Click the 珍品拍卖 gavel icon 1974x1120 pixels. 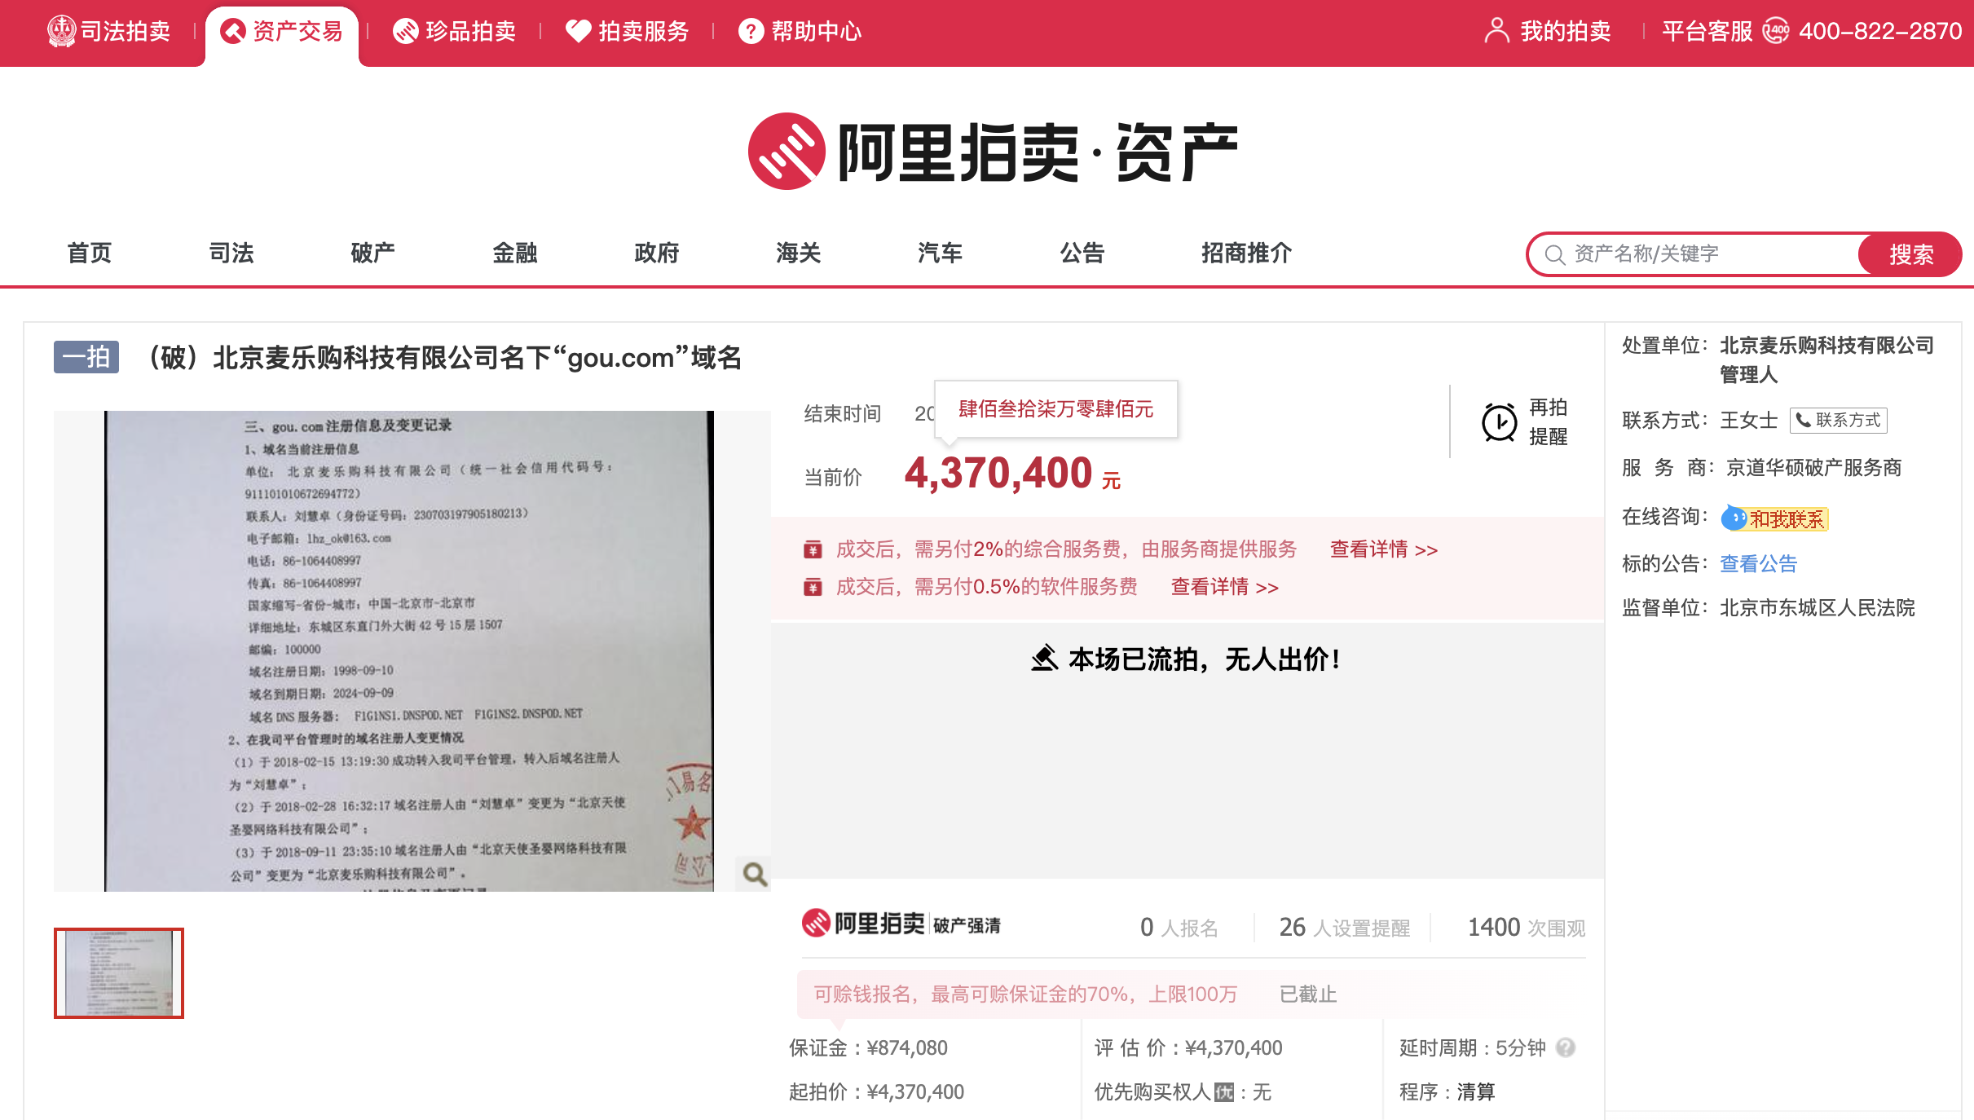pyautogui.click(x=405, y=31)
